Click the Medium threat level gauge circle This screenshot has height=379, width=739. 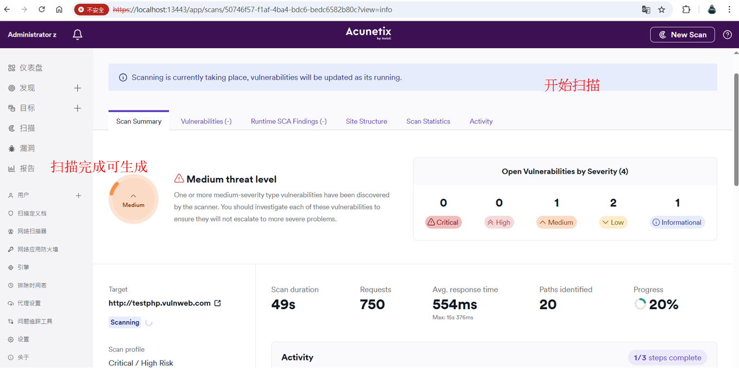coord(133,199)
